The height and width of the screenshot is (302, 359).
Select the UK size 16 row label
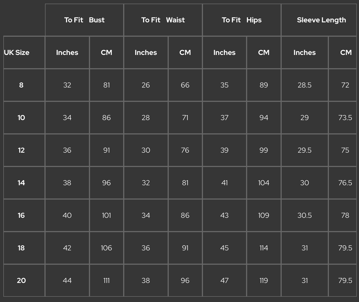(x=21, y=215)
